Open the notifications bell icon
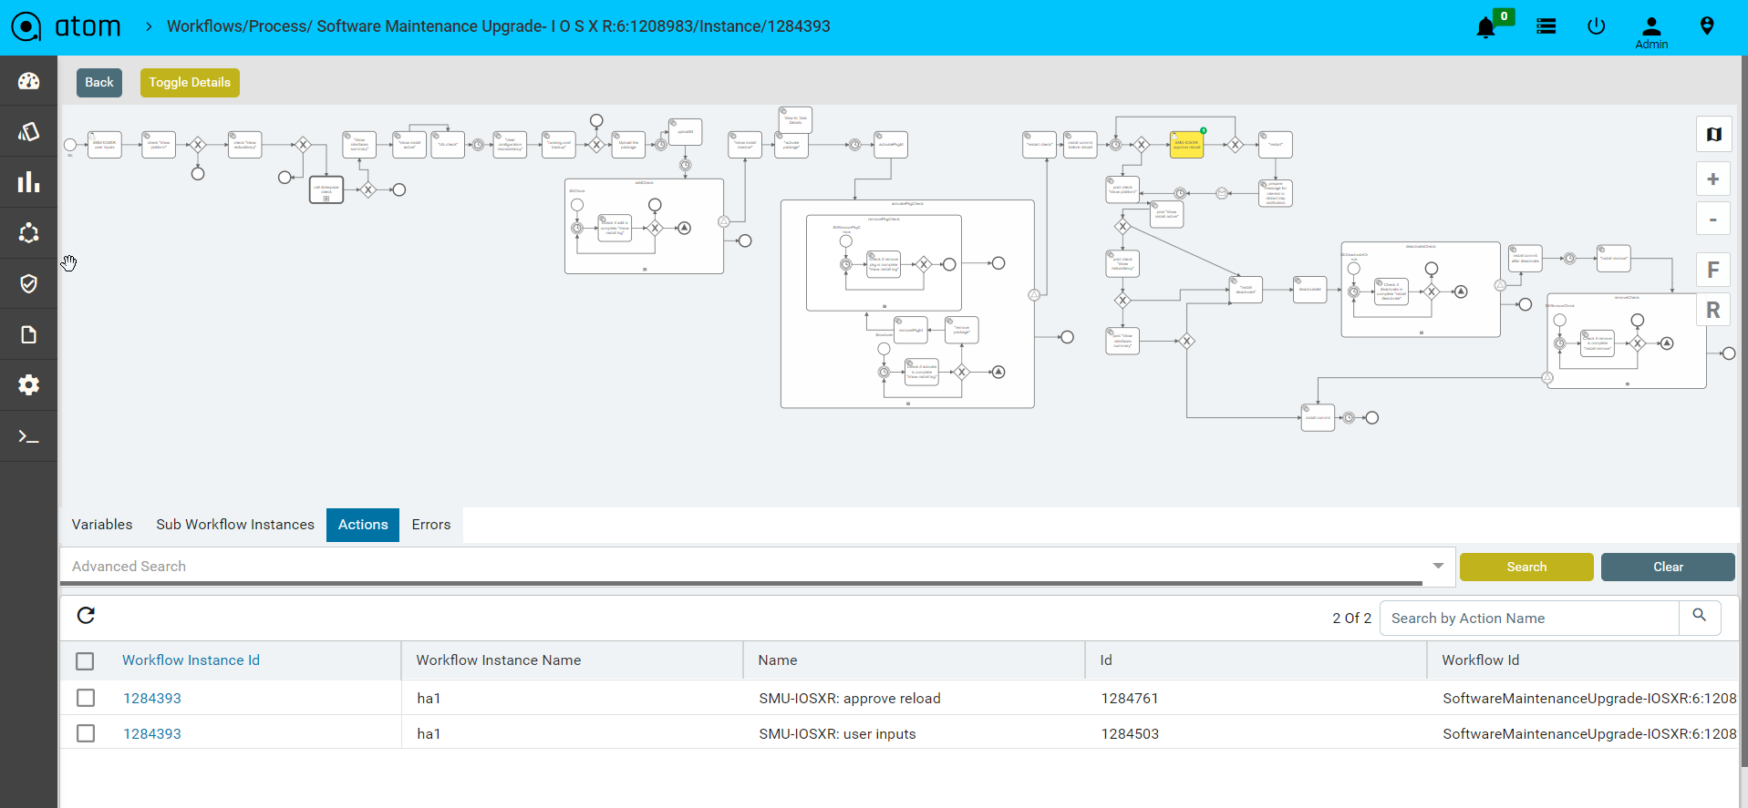 point(1485,27)
